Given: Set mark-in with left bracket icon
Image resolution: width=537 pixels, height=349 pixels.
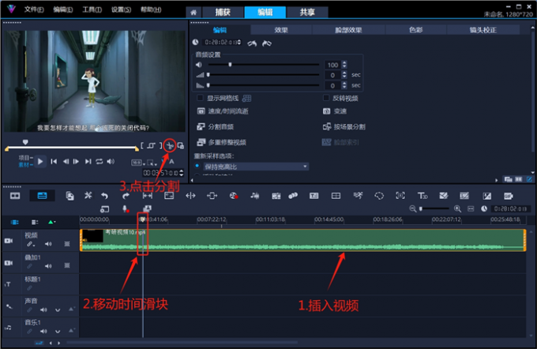Looking at the screenshot, I should pos(142,146).
